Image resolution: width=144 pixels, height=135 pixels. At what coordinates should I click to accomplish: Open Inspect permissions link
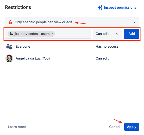click(120, 8)
